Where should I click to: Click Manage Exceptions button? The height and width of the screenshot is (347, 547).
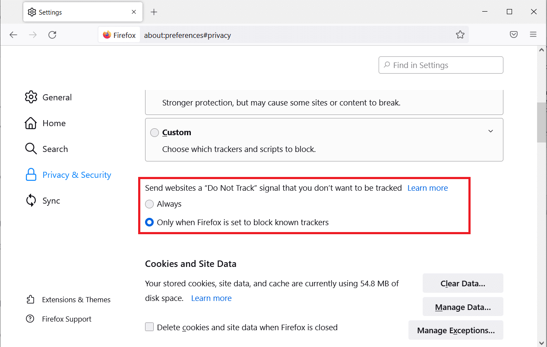point(456,330)
